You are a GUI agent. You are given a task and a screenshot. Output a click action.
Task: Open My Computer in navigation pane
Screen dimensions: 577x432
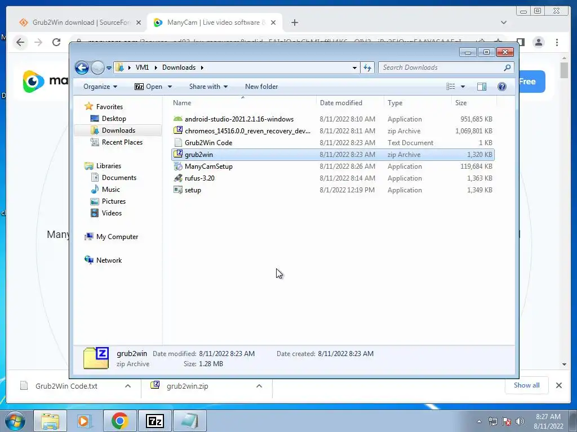(x=117, y=237)
